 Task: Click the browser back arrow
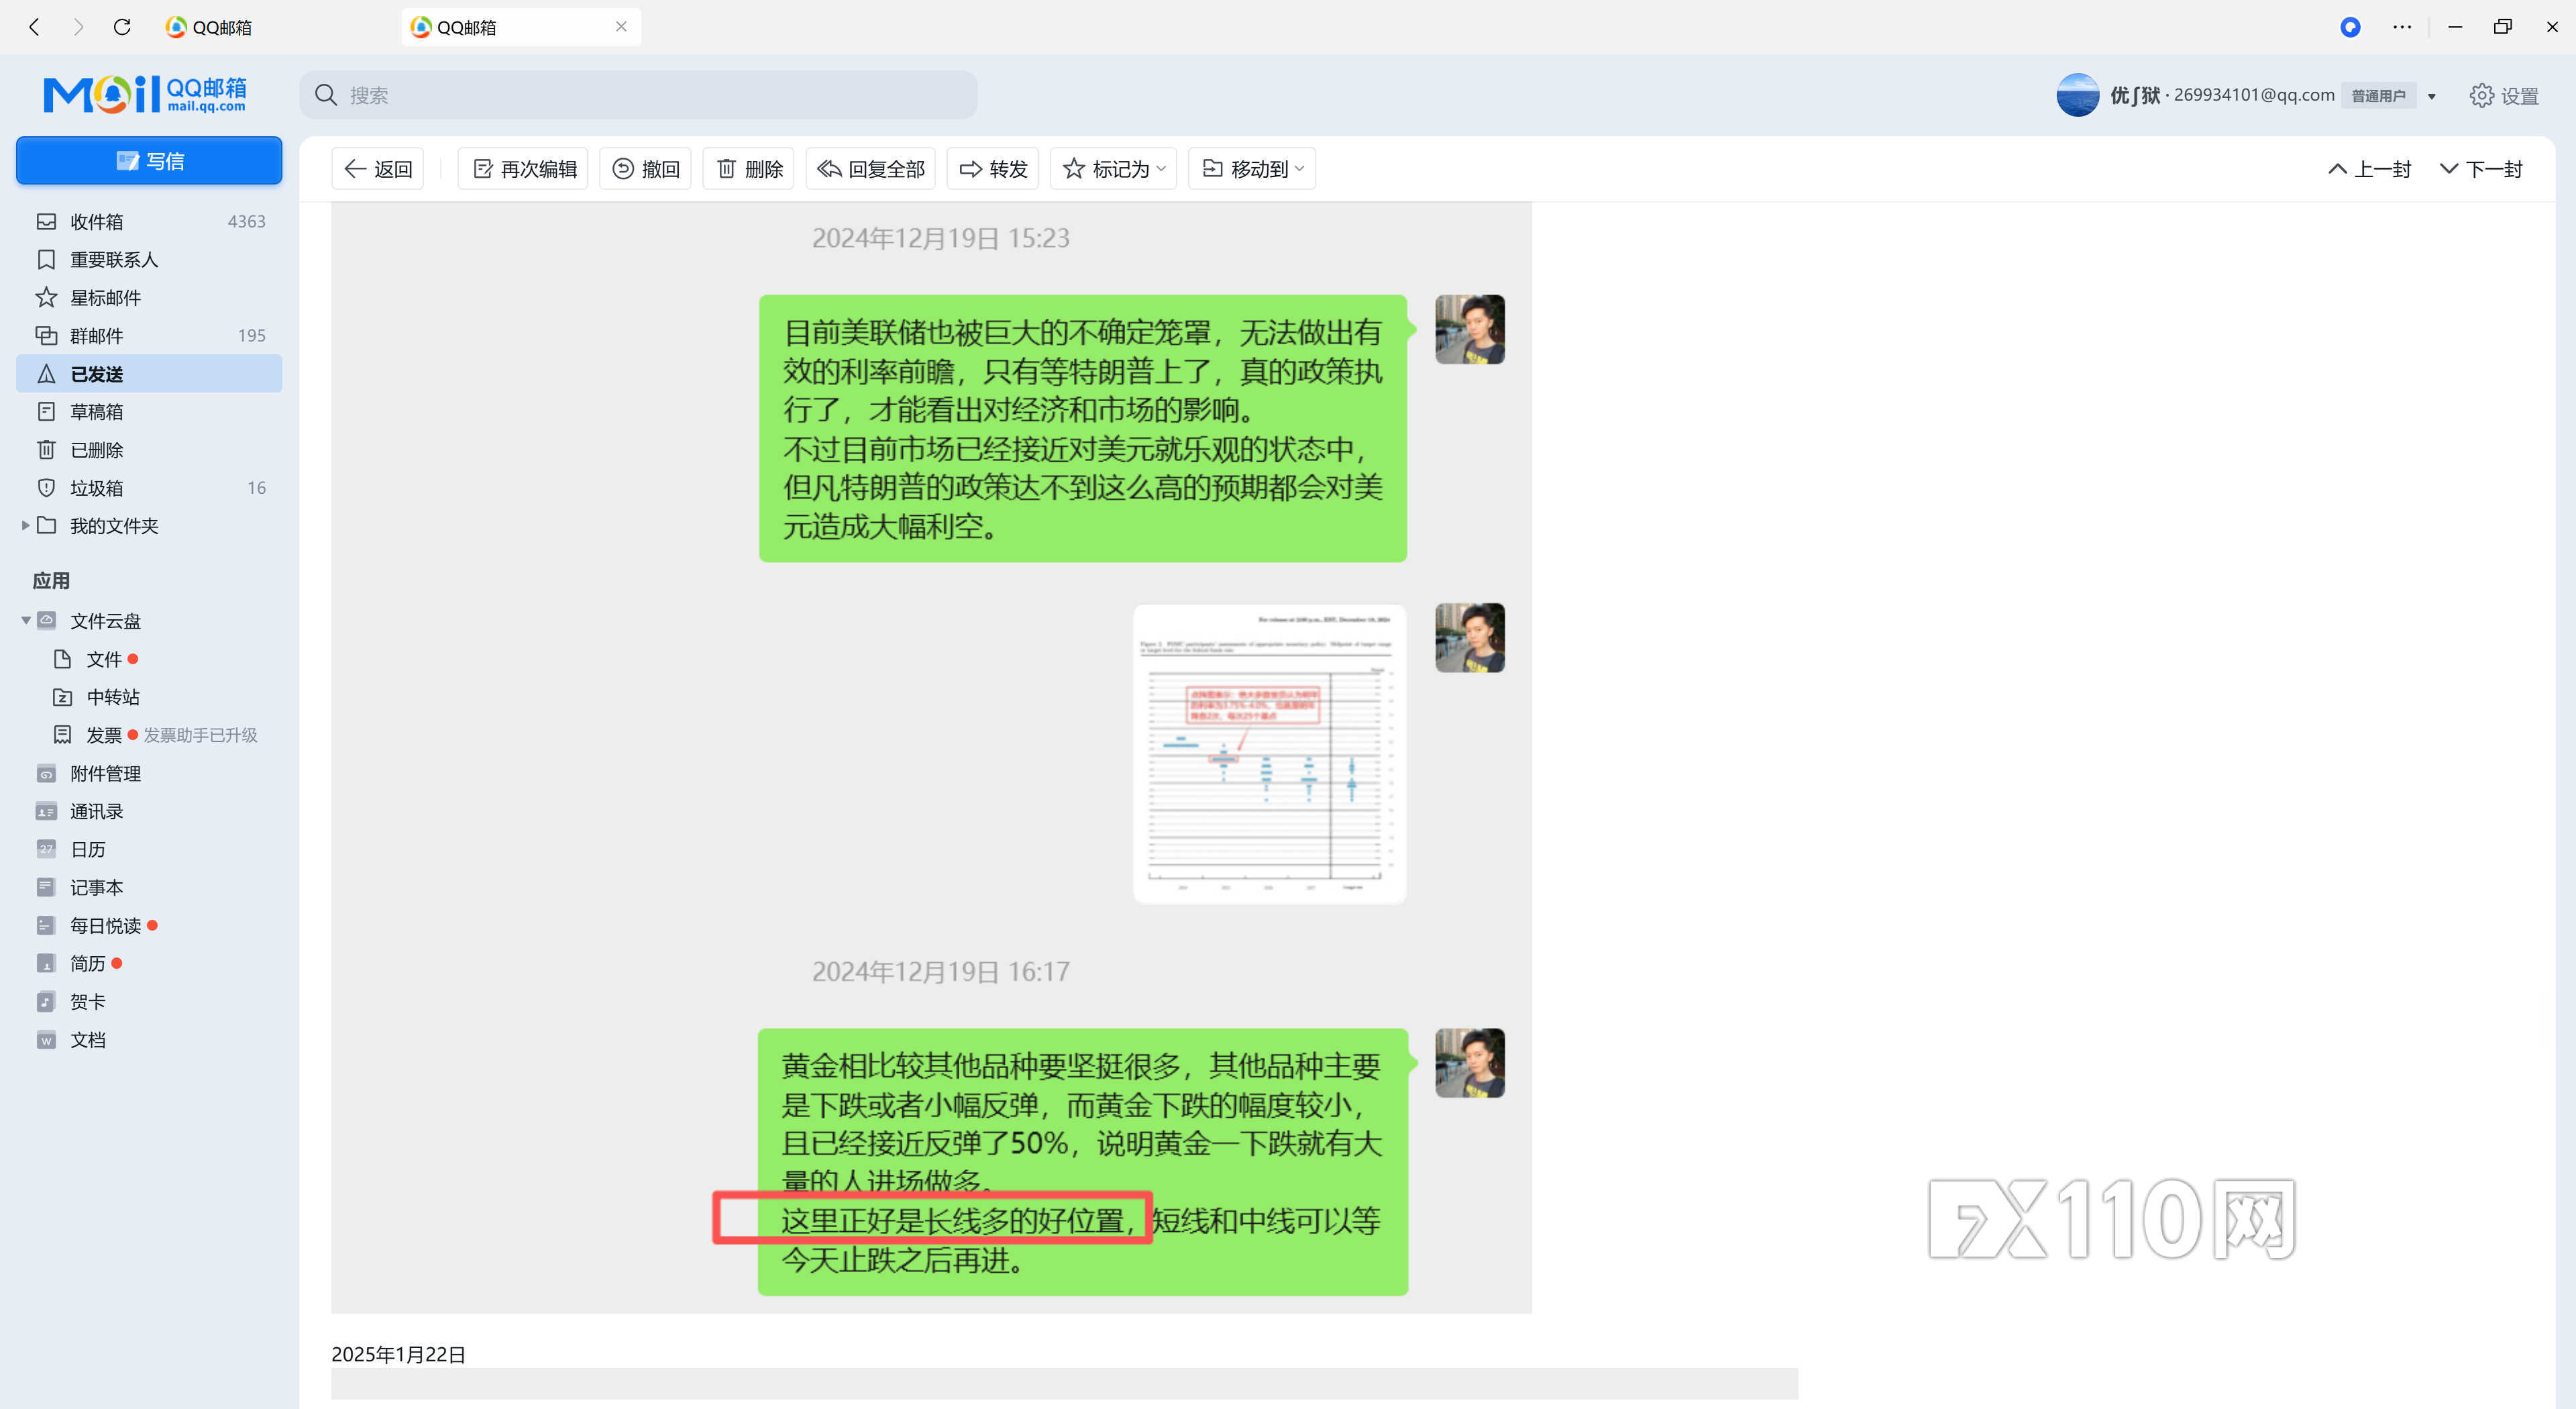[34, 27]
